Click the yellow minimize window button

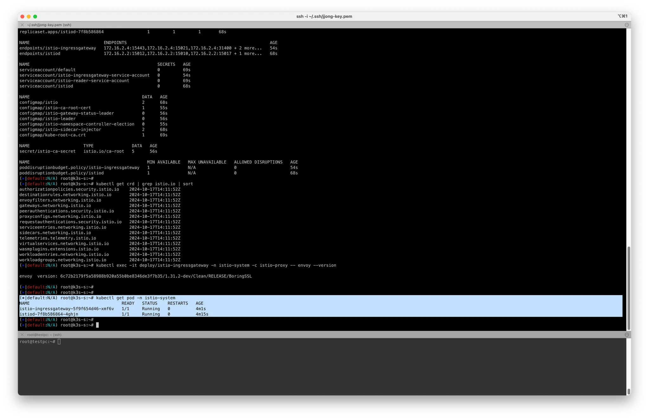coord(29,16)
